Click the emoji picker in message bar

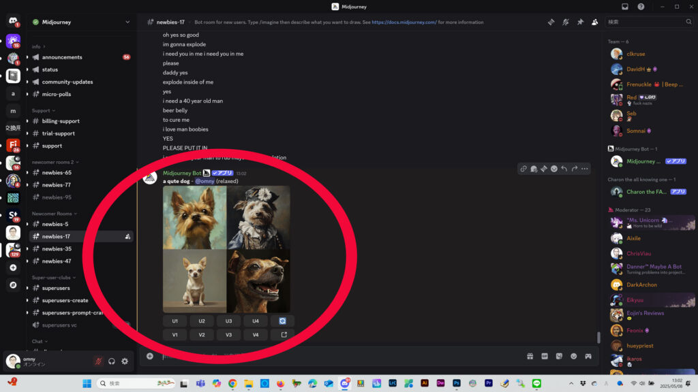pyautogui.click(x=573, y=356)
